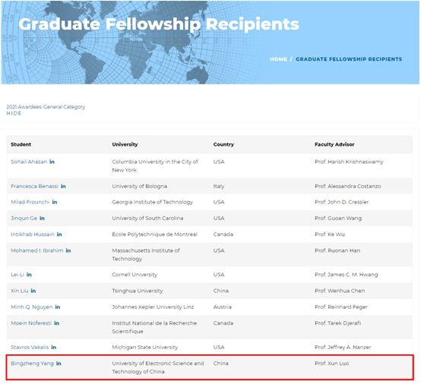Open Jinqun Ge's LinkedIn icon

(42, 218)
